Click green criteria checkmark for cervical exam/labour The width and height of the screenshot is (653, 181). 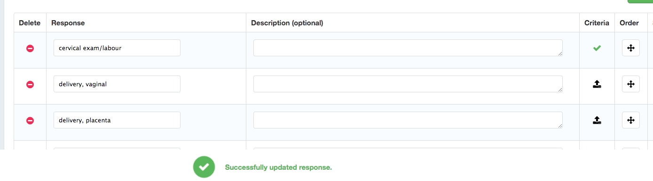click(597, 48)
